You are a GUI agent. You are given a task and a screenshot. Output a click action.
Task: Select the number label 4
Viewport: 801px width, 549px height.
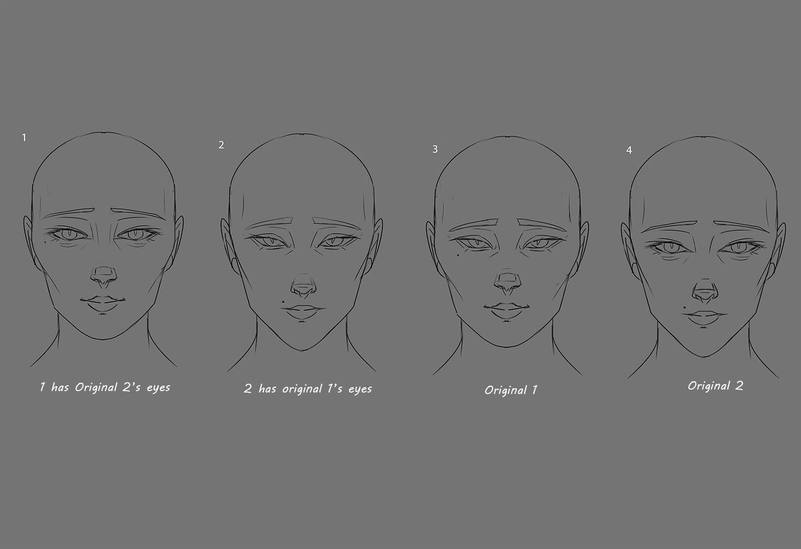pyautogui.click(x=630, y=151)
